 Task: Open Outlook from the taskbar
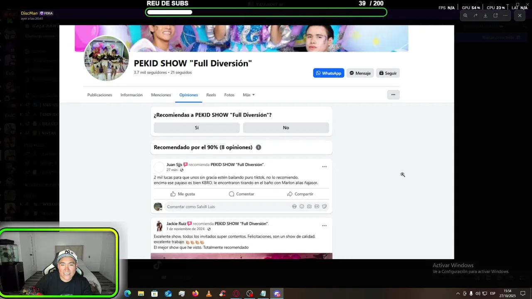pyautogui.click(x=168, y=294)
